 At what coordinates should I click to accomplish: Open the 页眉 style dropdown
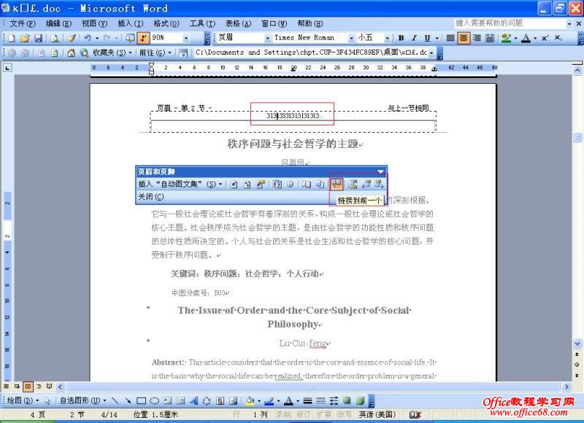tap(267, 38)
